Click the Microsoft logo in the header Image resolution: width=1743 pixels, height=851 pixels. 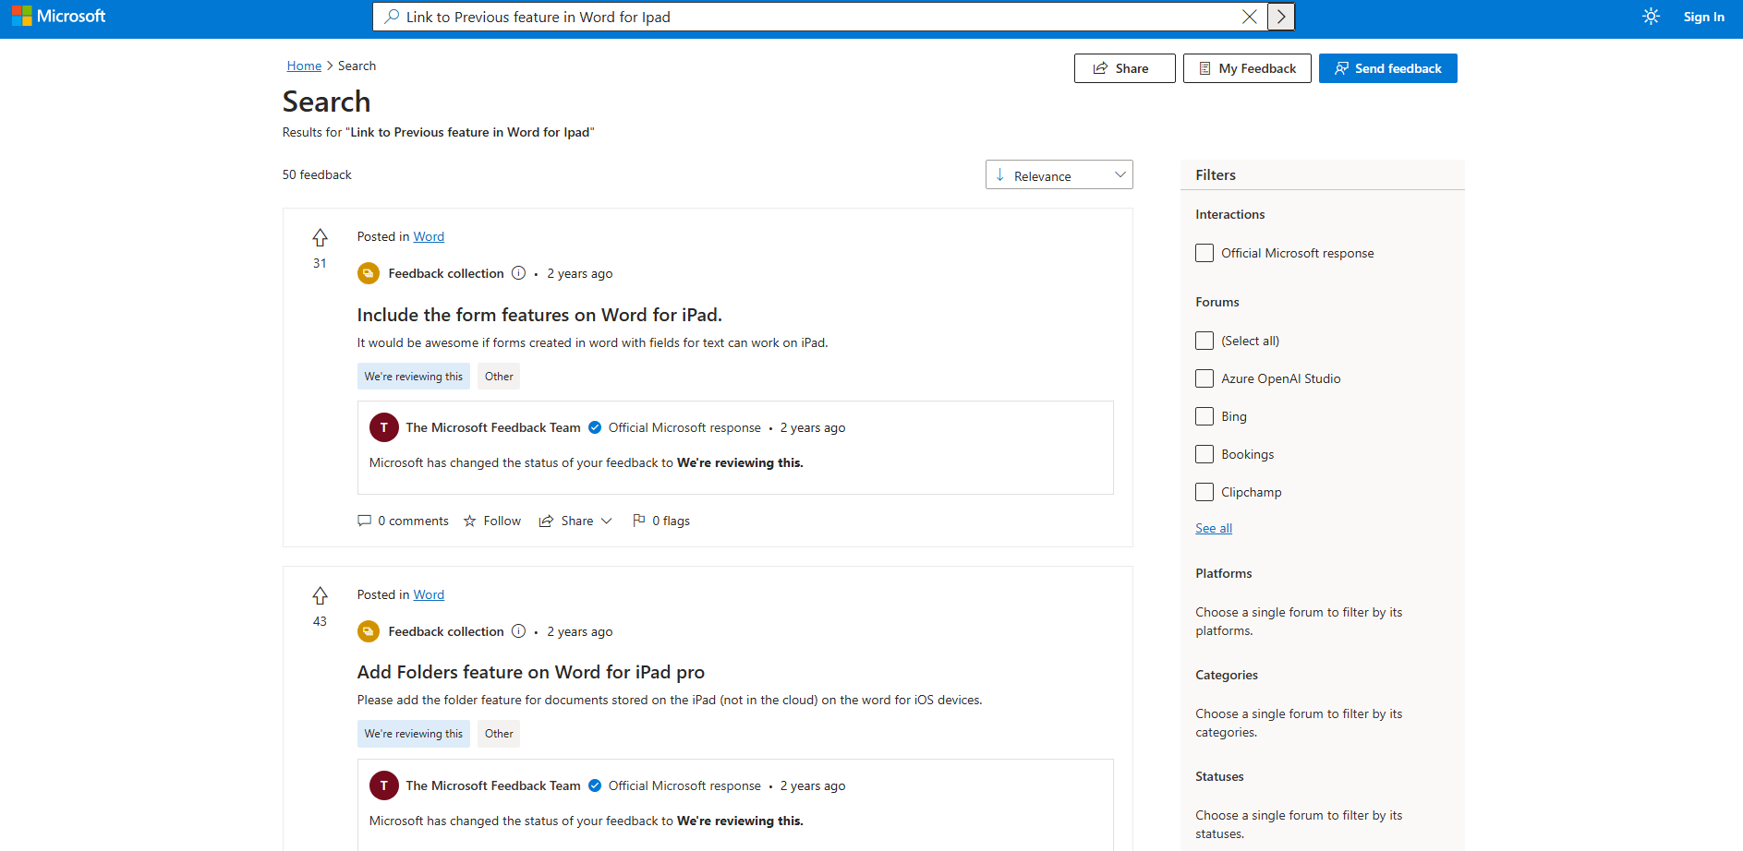pyautogui.click(x=59, y=17)
